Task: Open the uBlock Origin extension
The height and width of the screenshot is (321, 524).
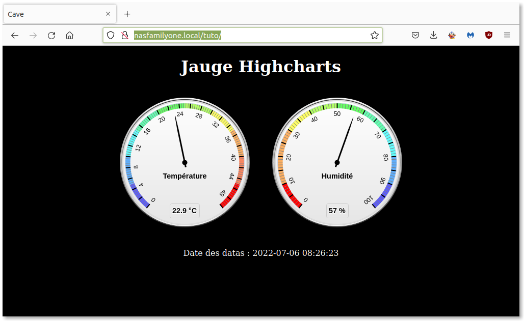Action: 489,35
